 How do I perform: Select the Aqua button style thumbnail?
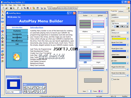pyautogui.click(x=99, y=24)
